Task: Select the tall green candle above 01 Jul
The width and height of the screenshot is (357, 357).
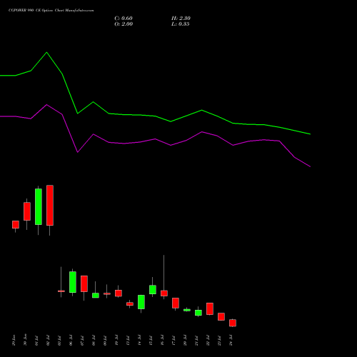Action: click(x=39, y=206)
